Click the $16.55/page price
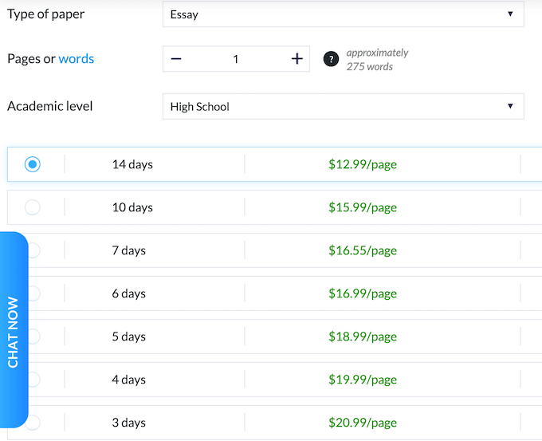 pyautogui.click(x=363, y=250)
